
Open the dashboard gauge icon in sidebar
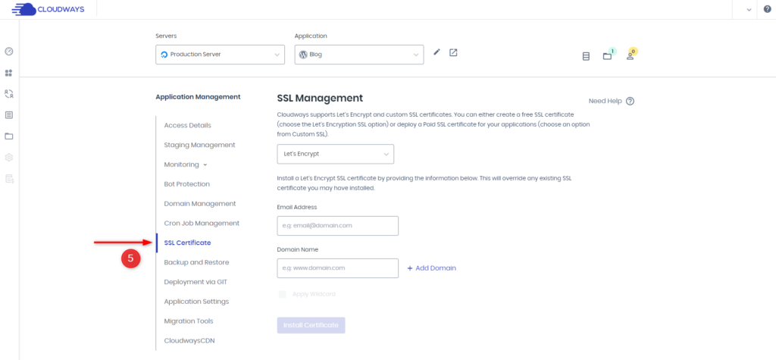9,52
